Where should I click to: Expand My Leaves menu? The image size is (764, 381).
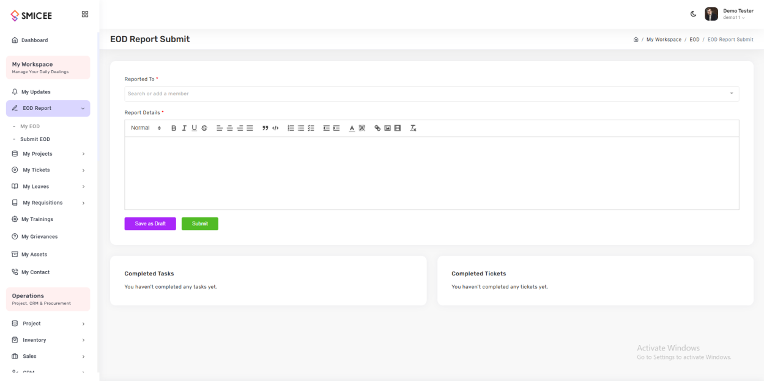48,187
